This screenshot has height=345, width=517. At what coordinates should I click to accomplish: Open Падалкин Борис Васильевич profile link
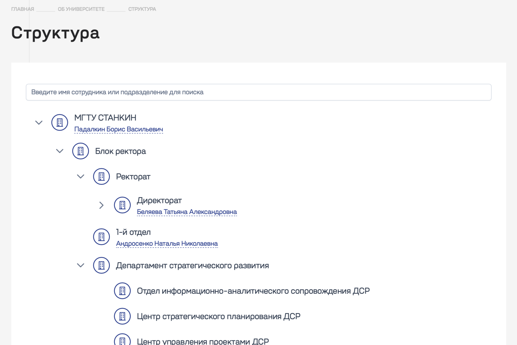(118, 129)
